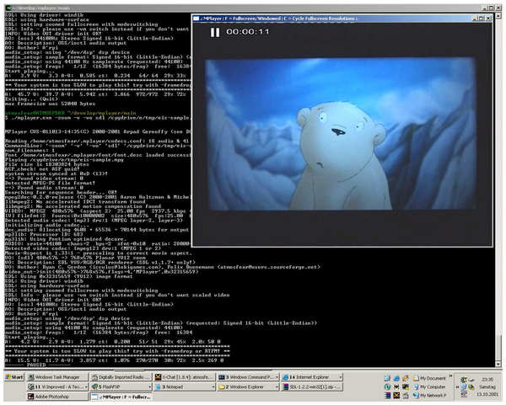The image size is (506, 405).
Task: Click the 'num_filenames: 1' console line
Action: 30,150
